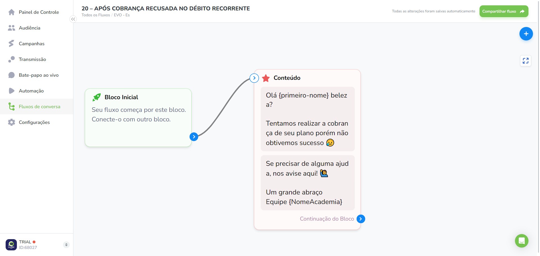
Task: Click 'Seu fluxo começa por este bloco' text
Action: 139,110
